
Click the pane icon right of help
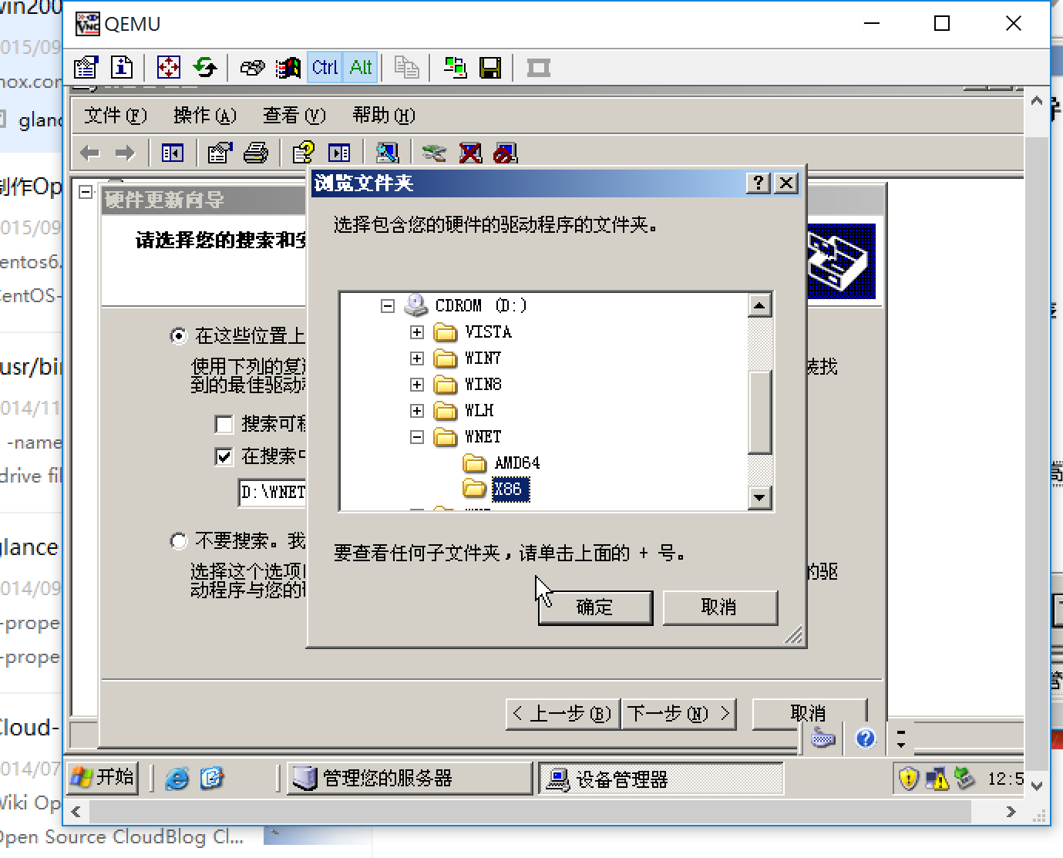tap(339, 153)
